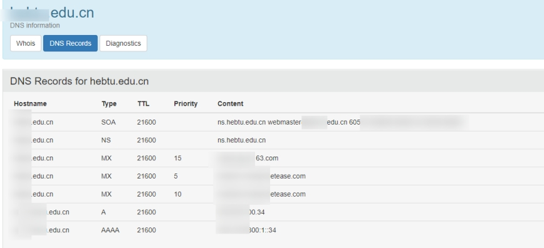Click the Hostname column header

[x=30, y=104]
